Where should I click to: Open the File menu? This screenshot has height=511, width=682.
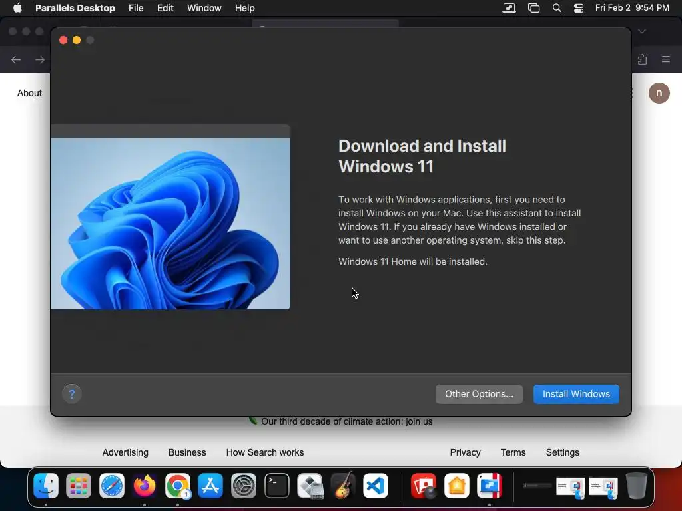tap(136, 8)
